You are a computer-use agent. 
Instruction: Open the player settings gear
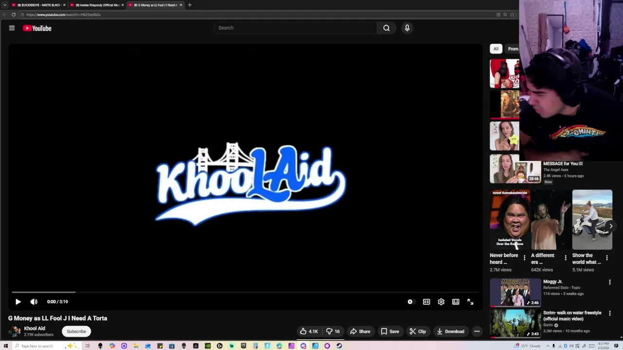[x=441, y=302]
